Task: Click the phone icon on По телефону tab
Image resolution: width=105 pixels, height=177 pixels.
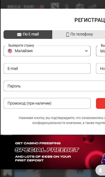Action: click(x=68, y=35)
